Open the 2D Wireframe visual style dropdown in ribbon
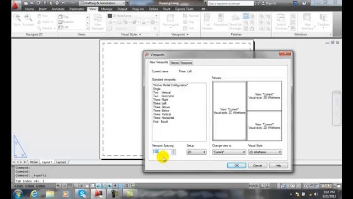353x199 pixels. [132, 16]
